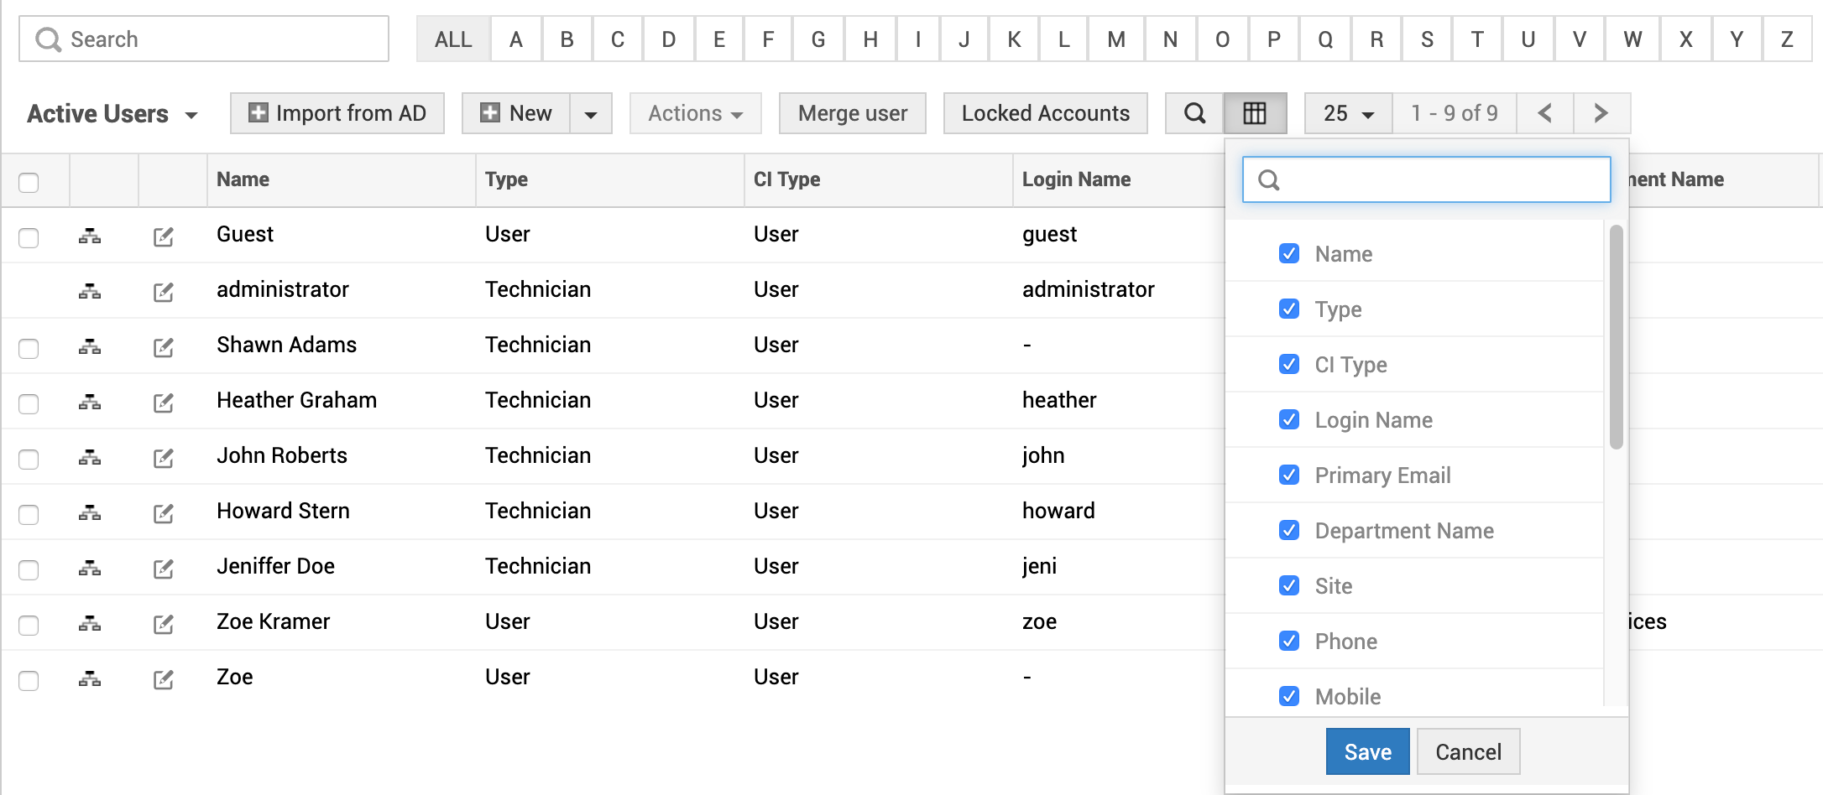Uncheck the Primary Email column checkbox
Screen dimensions: 1823x795
(1289, 475)
